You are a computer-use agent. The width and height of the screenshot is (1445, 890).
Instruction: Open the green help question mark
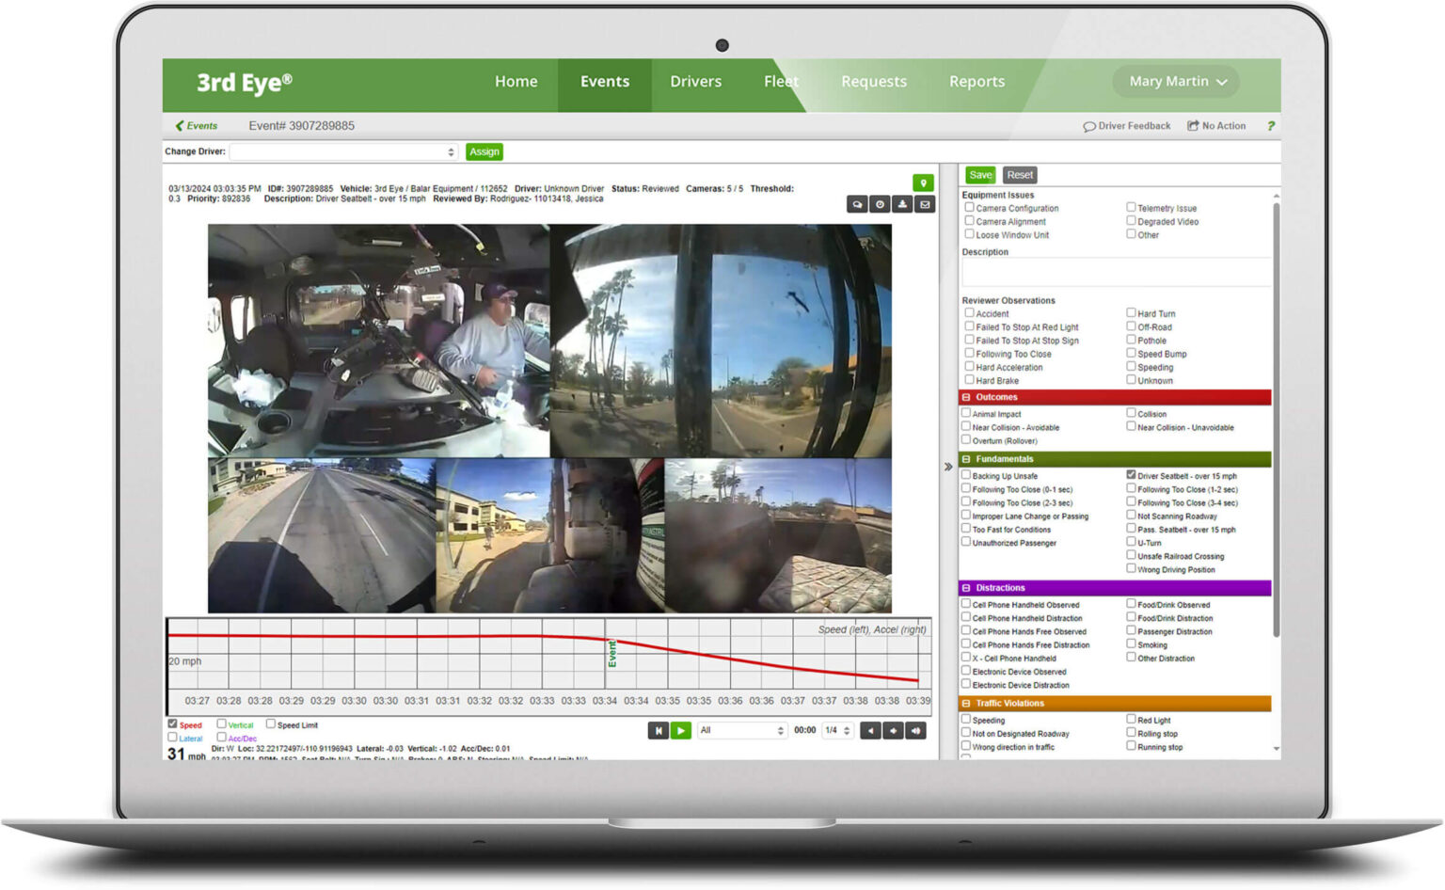1271,125
